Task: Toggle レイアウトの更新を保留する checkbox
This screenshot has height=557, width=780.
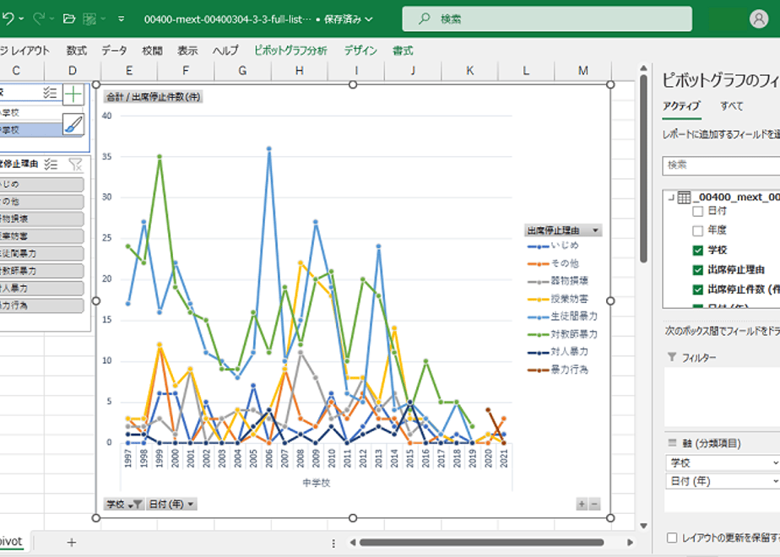Action: pos(672,538)
